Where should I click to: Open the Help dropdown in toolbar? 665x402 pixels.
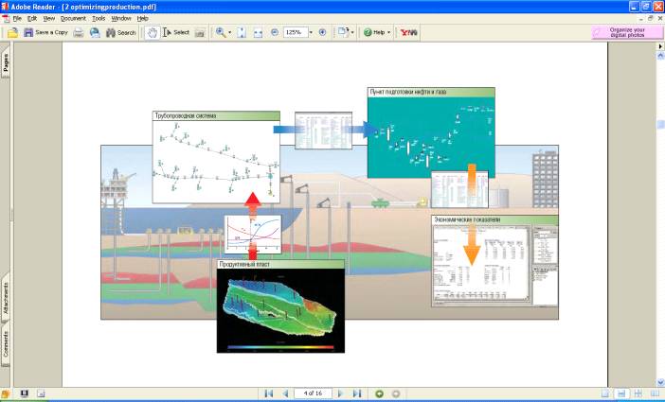pyautogui.click(x=378, y=32)
